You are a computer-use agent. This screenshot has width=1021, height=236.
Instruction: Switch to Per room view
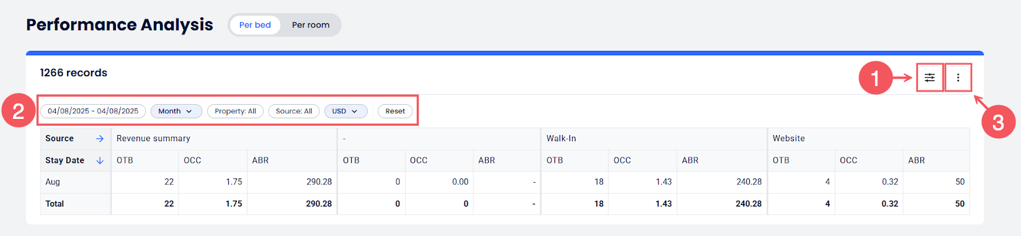[311, 25]
